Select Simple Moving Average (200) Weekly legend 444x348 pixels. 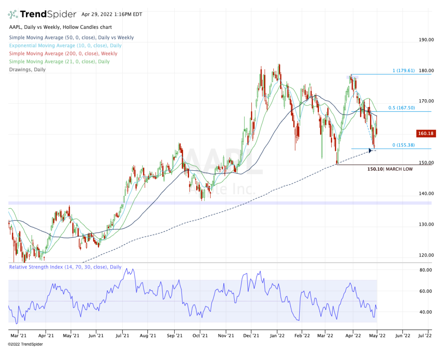click(x=63, y=53)
